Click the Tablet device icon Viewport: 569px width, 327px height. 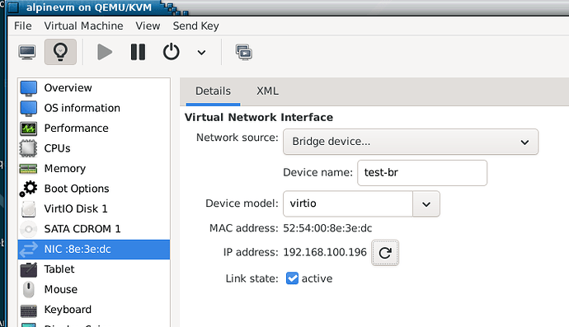[29, 269]
